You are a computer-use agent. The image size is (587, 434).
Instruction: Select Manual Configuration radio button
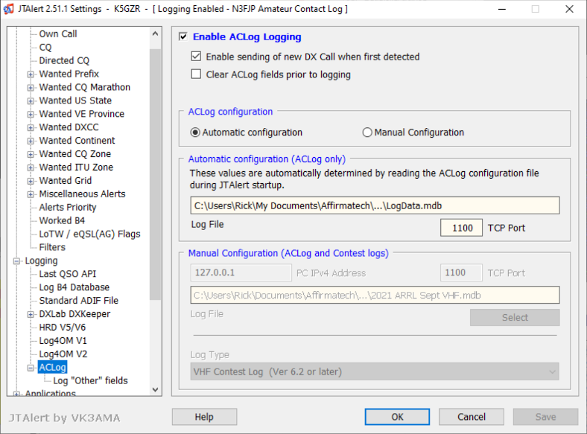367,133
